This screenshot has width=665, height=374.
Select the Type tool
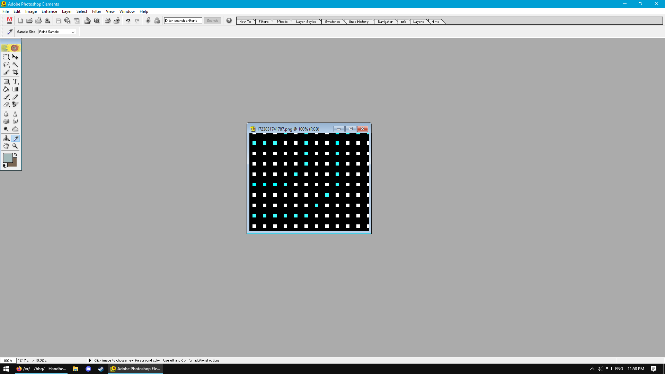[15, 82]
